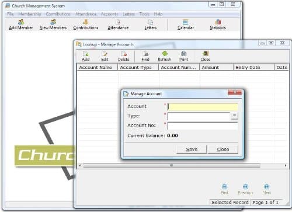
Task: Sort by Account Type column header
Action: tap(138, 67)
